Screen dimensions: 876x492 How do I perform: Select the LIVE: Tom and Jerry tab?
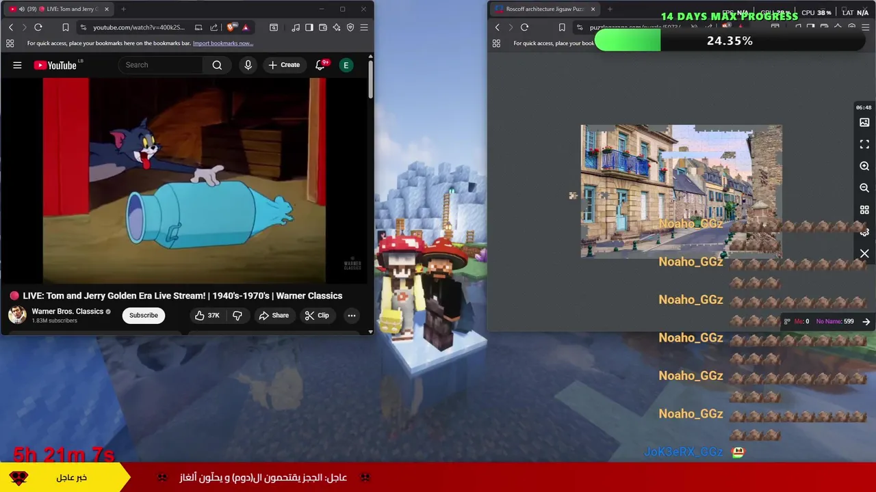[x=60, y=9]
